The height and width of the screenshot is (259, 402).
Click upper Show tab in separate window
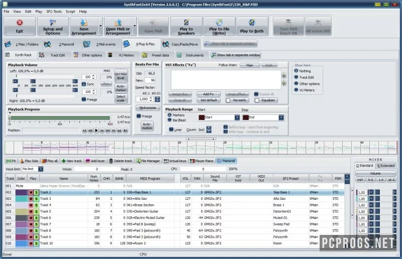[x=231, y=44]
